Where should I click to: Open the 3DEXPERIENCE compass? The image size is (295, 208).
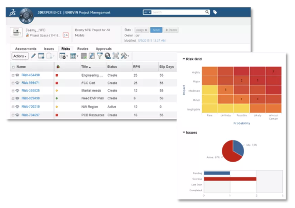point(26,16)
